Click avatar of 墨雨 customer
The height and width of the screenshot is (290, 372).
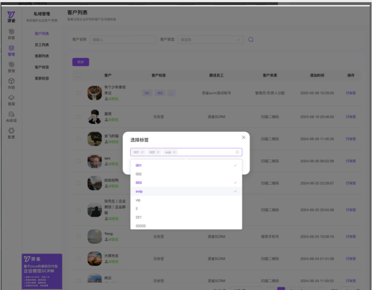click(94, 117)
